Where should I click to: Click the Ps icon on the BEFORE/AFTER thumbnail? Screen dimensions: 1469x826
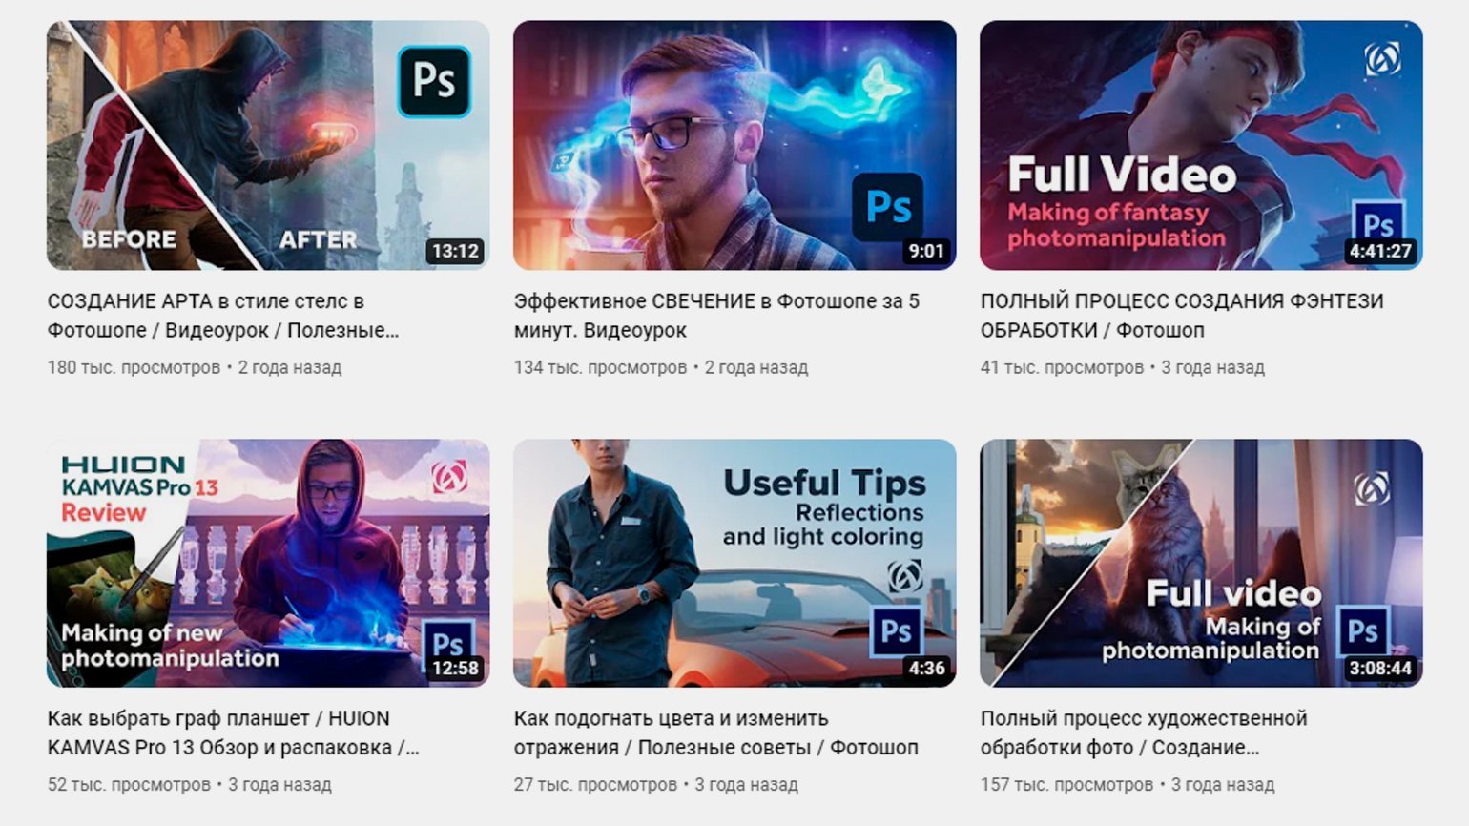(x=434, y=81)
